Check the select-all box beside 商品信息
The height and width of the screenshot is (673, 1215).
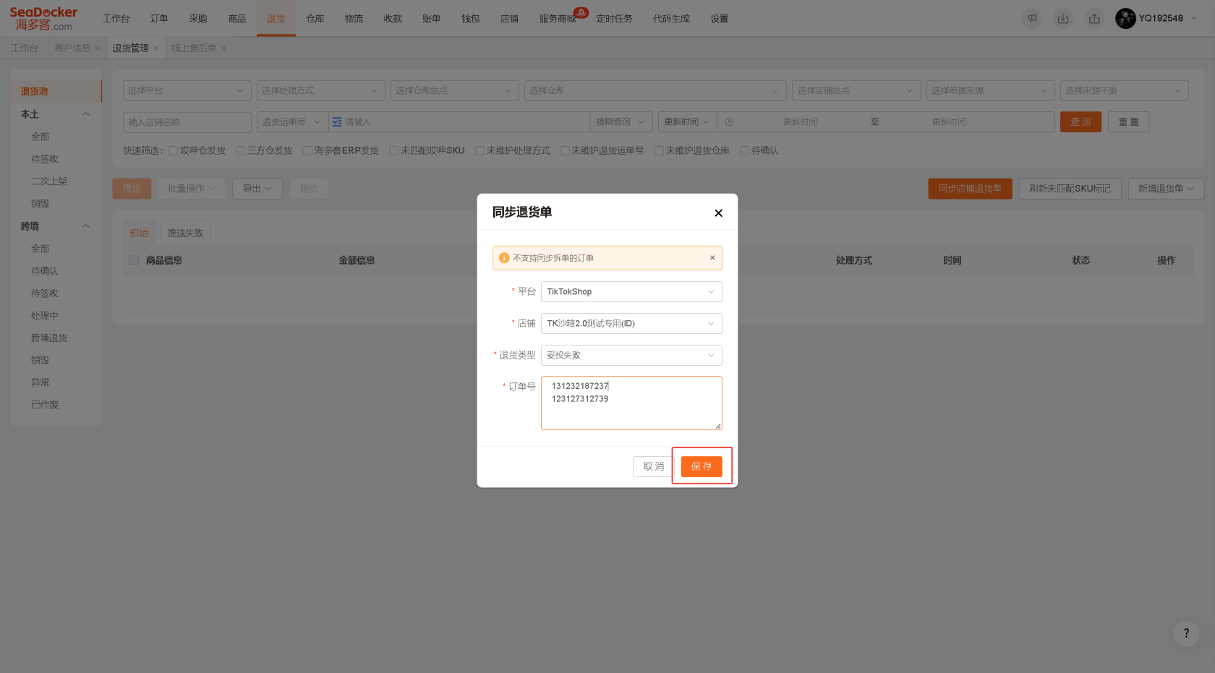134,260
